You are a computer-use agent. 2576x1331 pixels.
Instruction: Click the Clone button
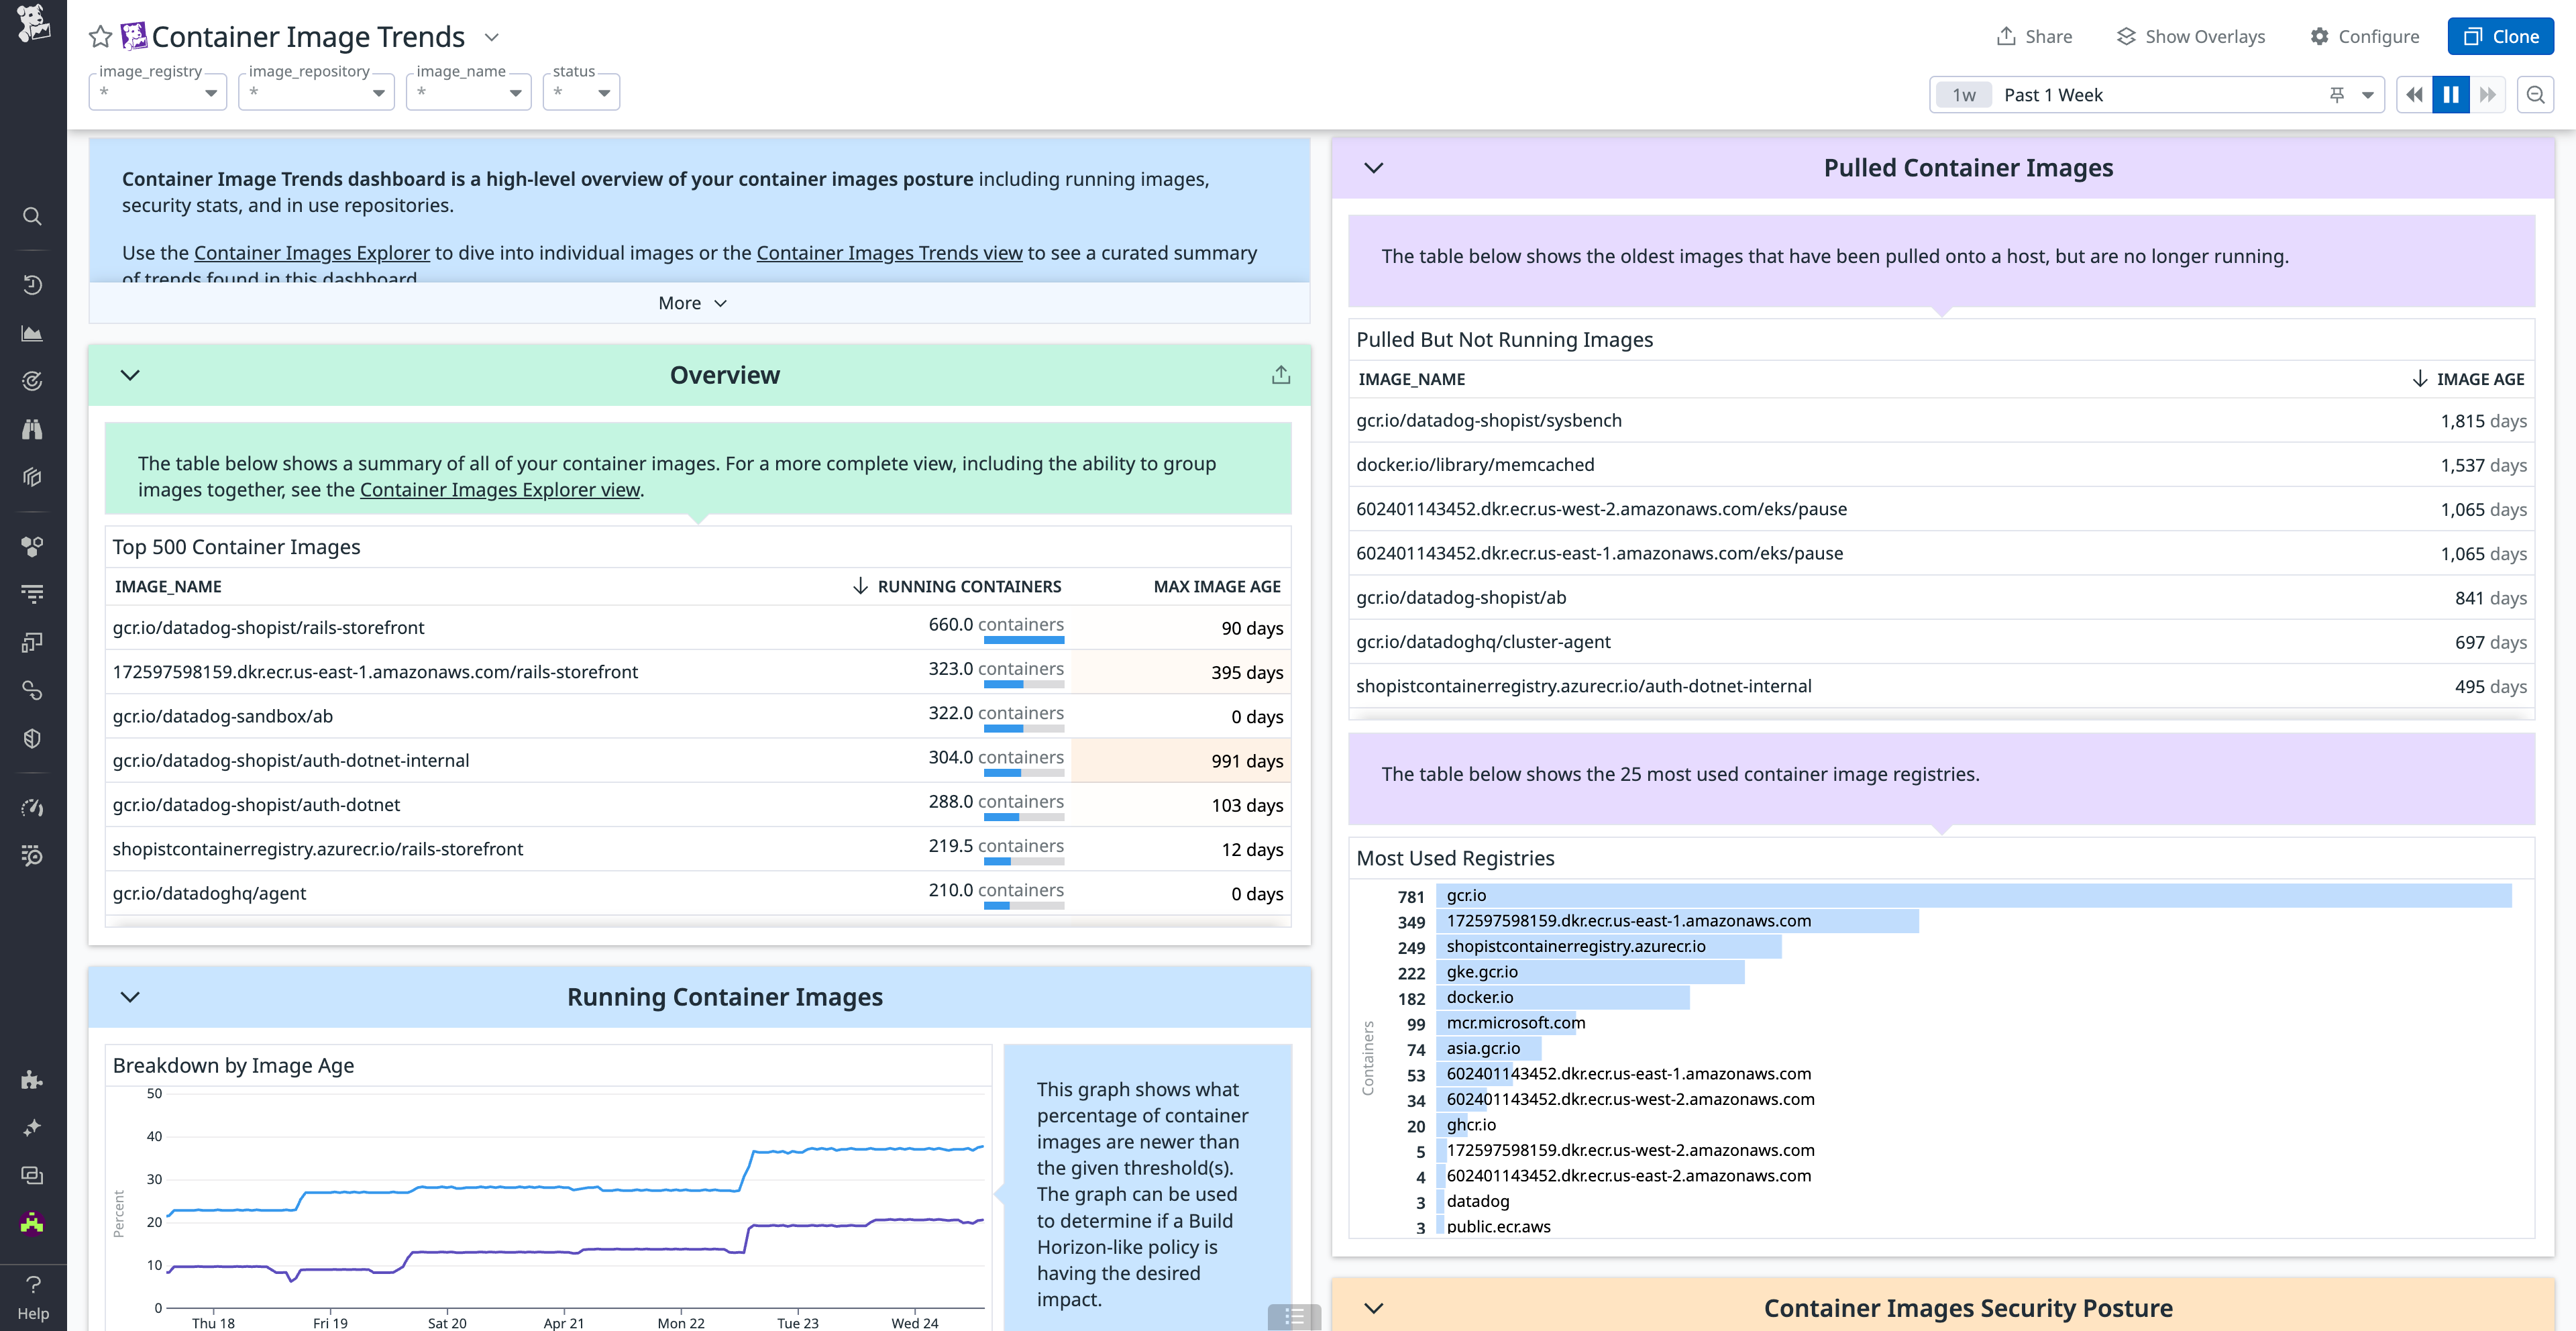[x=2500, y=36]
